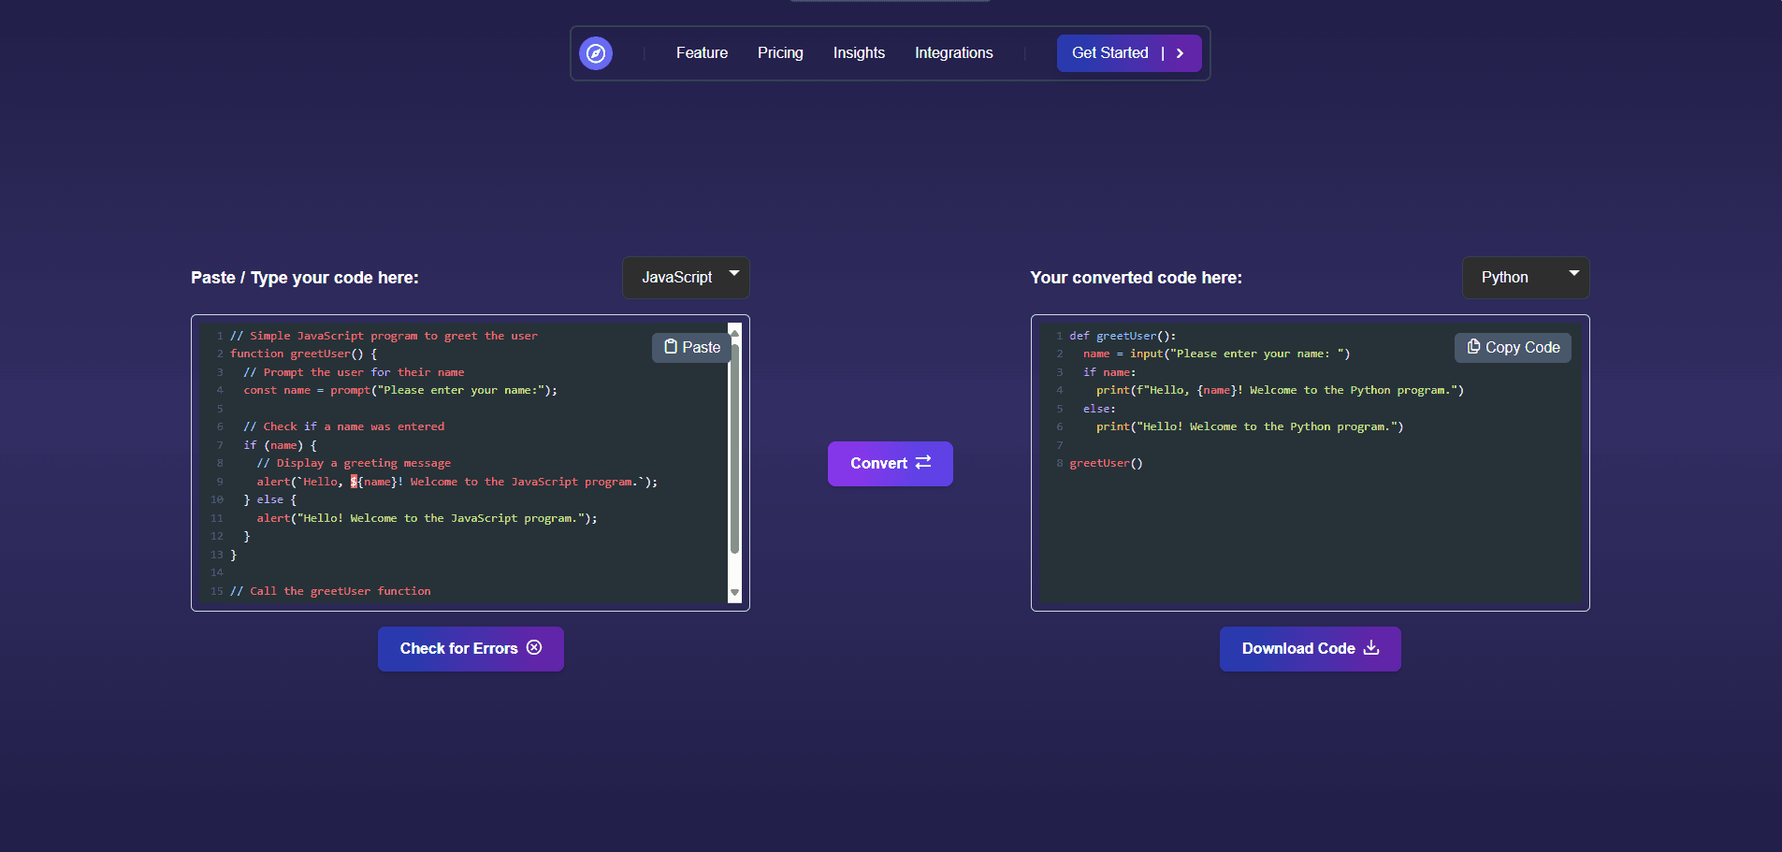The image size is (1782, 852).
Task: Click the print f-string line in output
Action: tap(1280, 390)
